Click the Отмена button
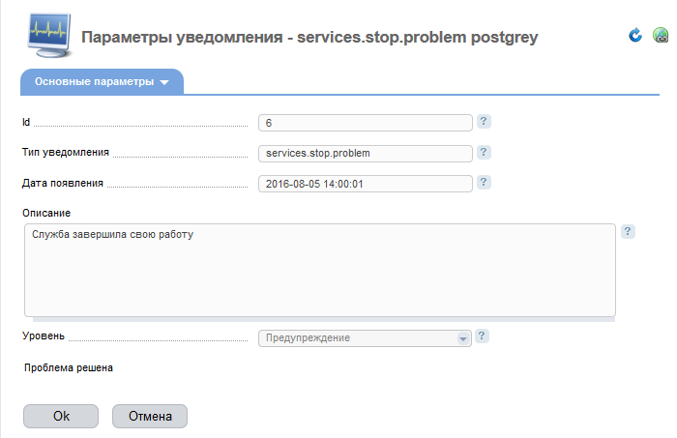Viewport: 677px width, 438px height. (150, 416)
